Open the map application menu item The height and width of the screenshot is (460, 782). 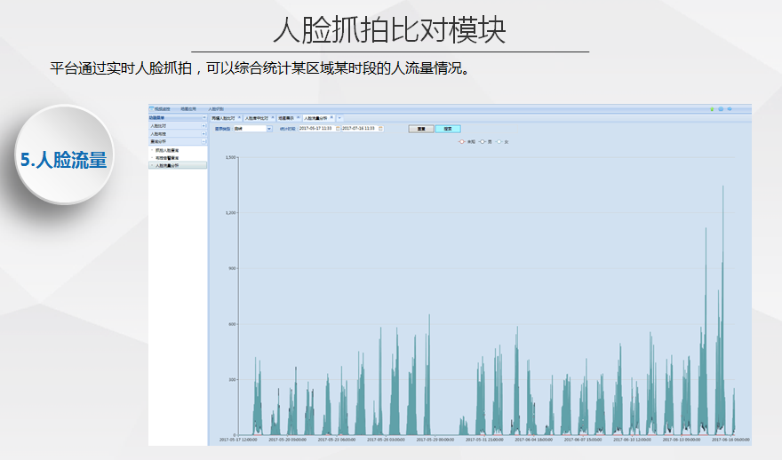click(x=188, y=108)
